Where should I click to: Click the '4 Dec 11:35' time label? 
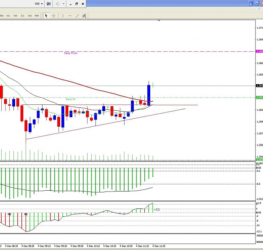point(159,246)
